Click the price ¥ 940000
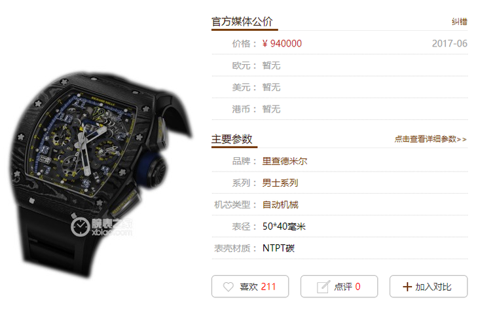 point(282,44)
